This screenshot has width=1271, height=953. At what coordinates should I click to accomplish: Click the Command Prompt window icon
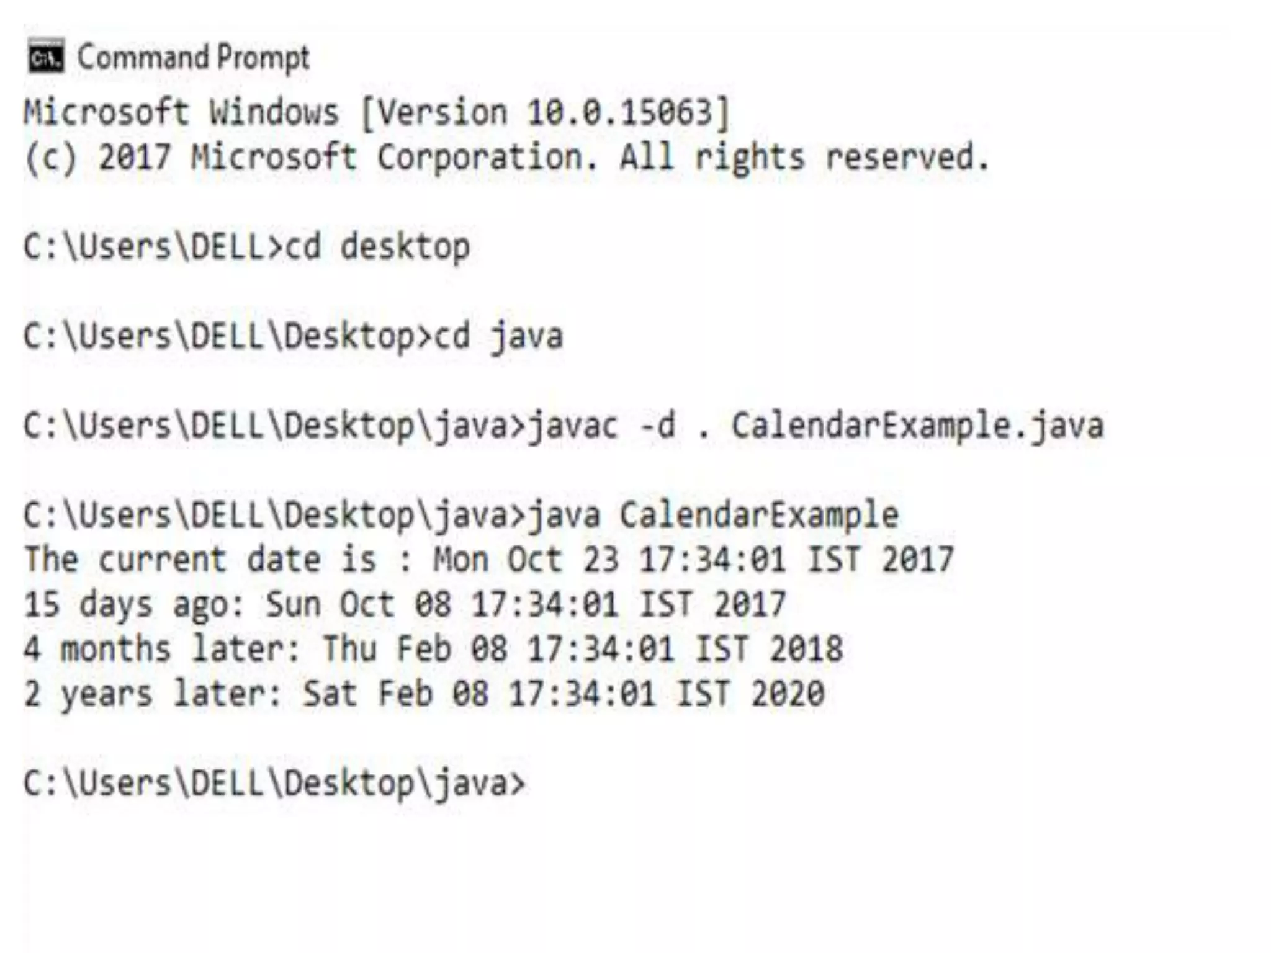tap(45, 56)
